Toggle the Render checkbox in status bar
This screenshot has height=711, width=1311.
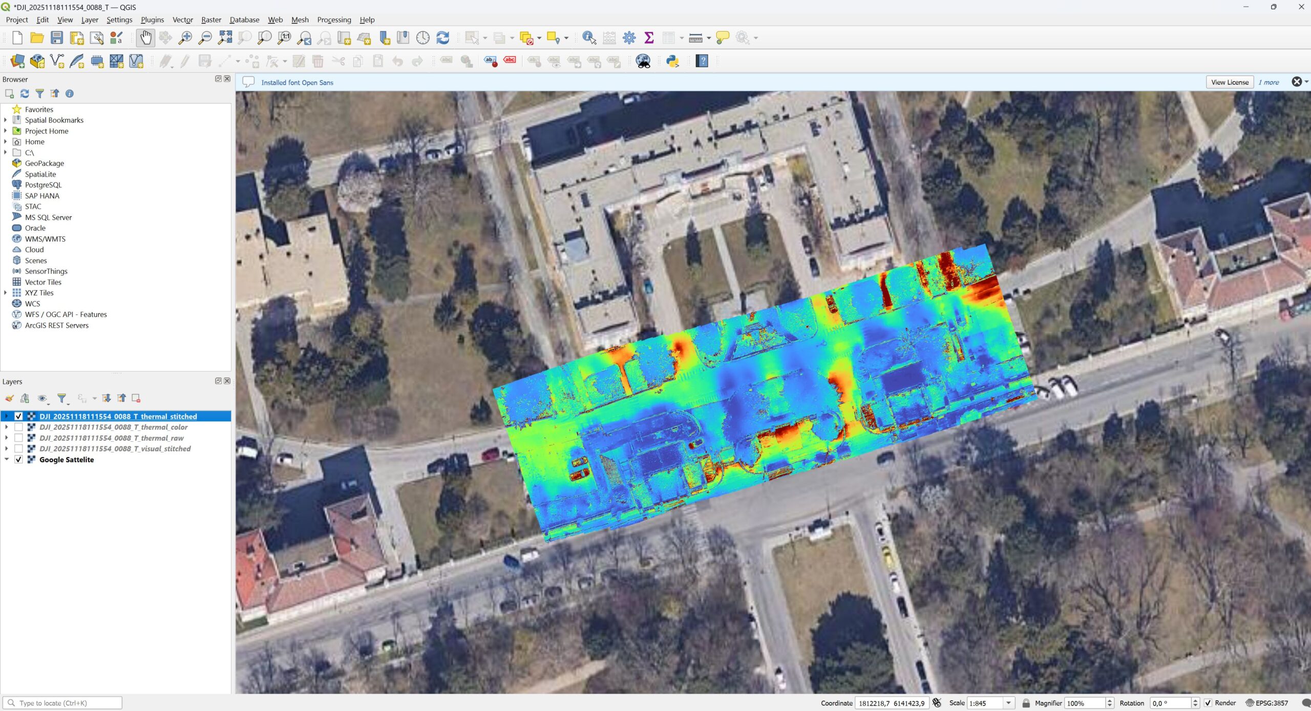(1208, 703)
